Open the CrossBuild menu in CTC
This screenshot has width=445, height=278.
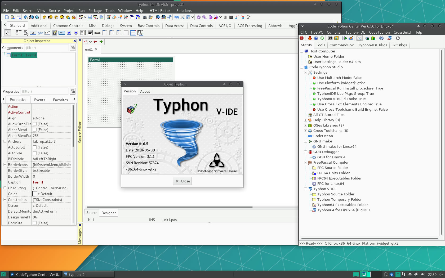pyautogui.click(x=402, y=32)
